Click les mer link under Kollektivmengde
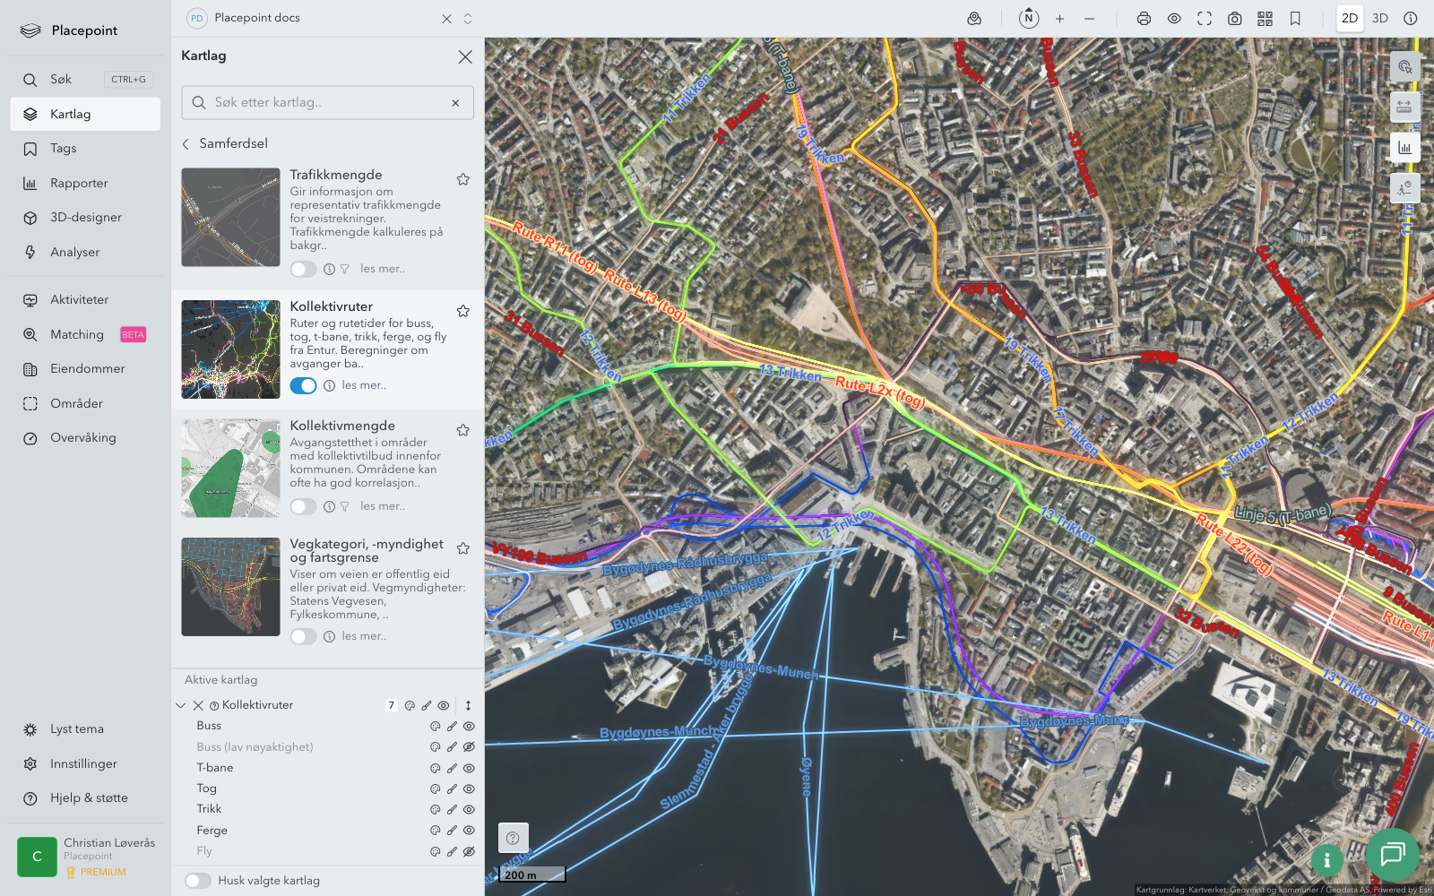This screenshot has height=896, width=1434. [383, 506]
